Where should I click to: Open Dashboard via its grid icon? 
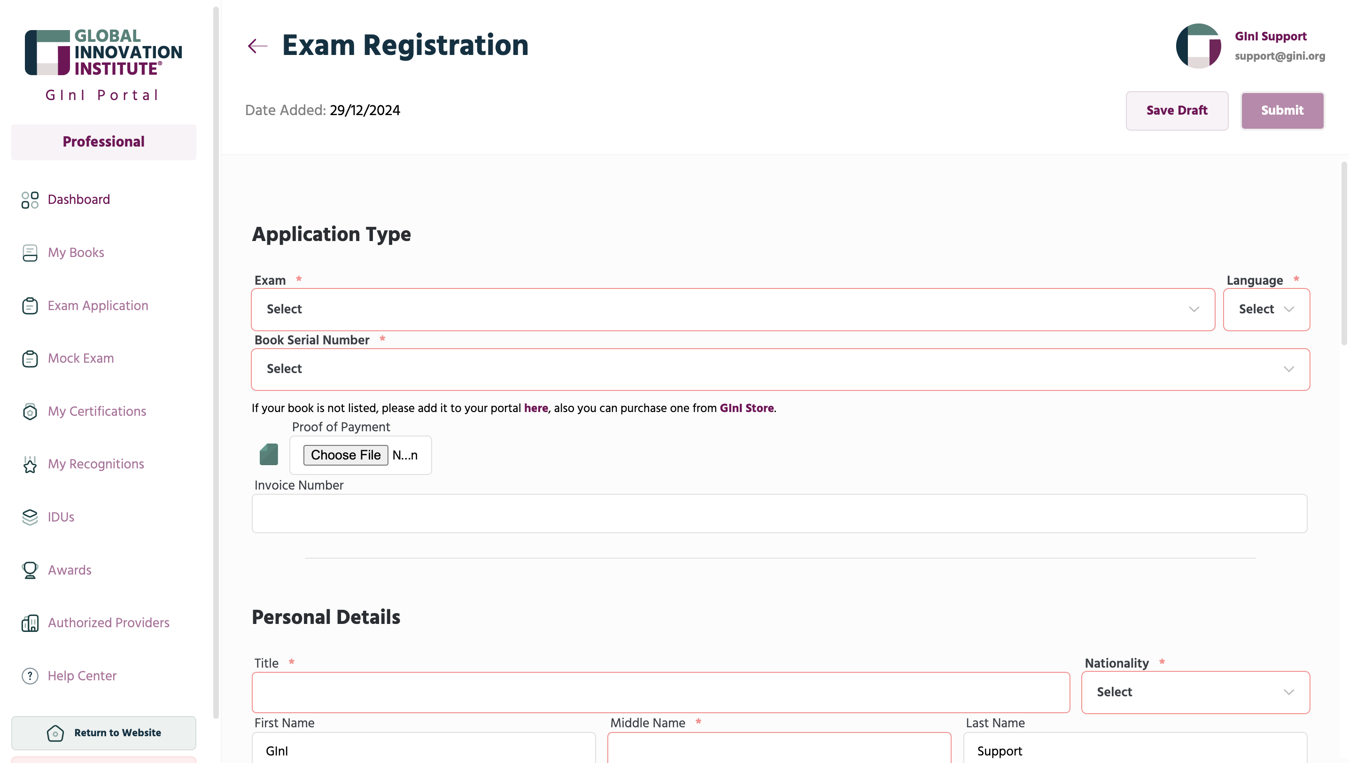click(30, 200)
